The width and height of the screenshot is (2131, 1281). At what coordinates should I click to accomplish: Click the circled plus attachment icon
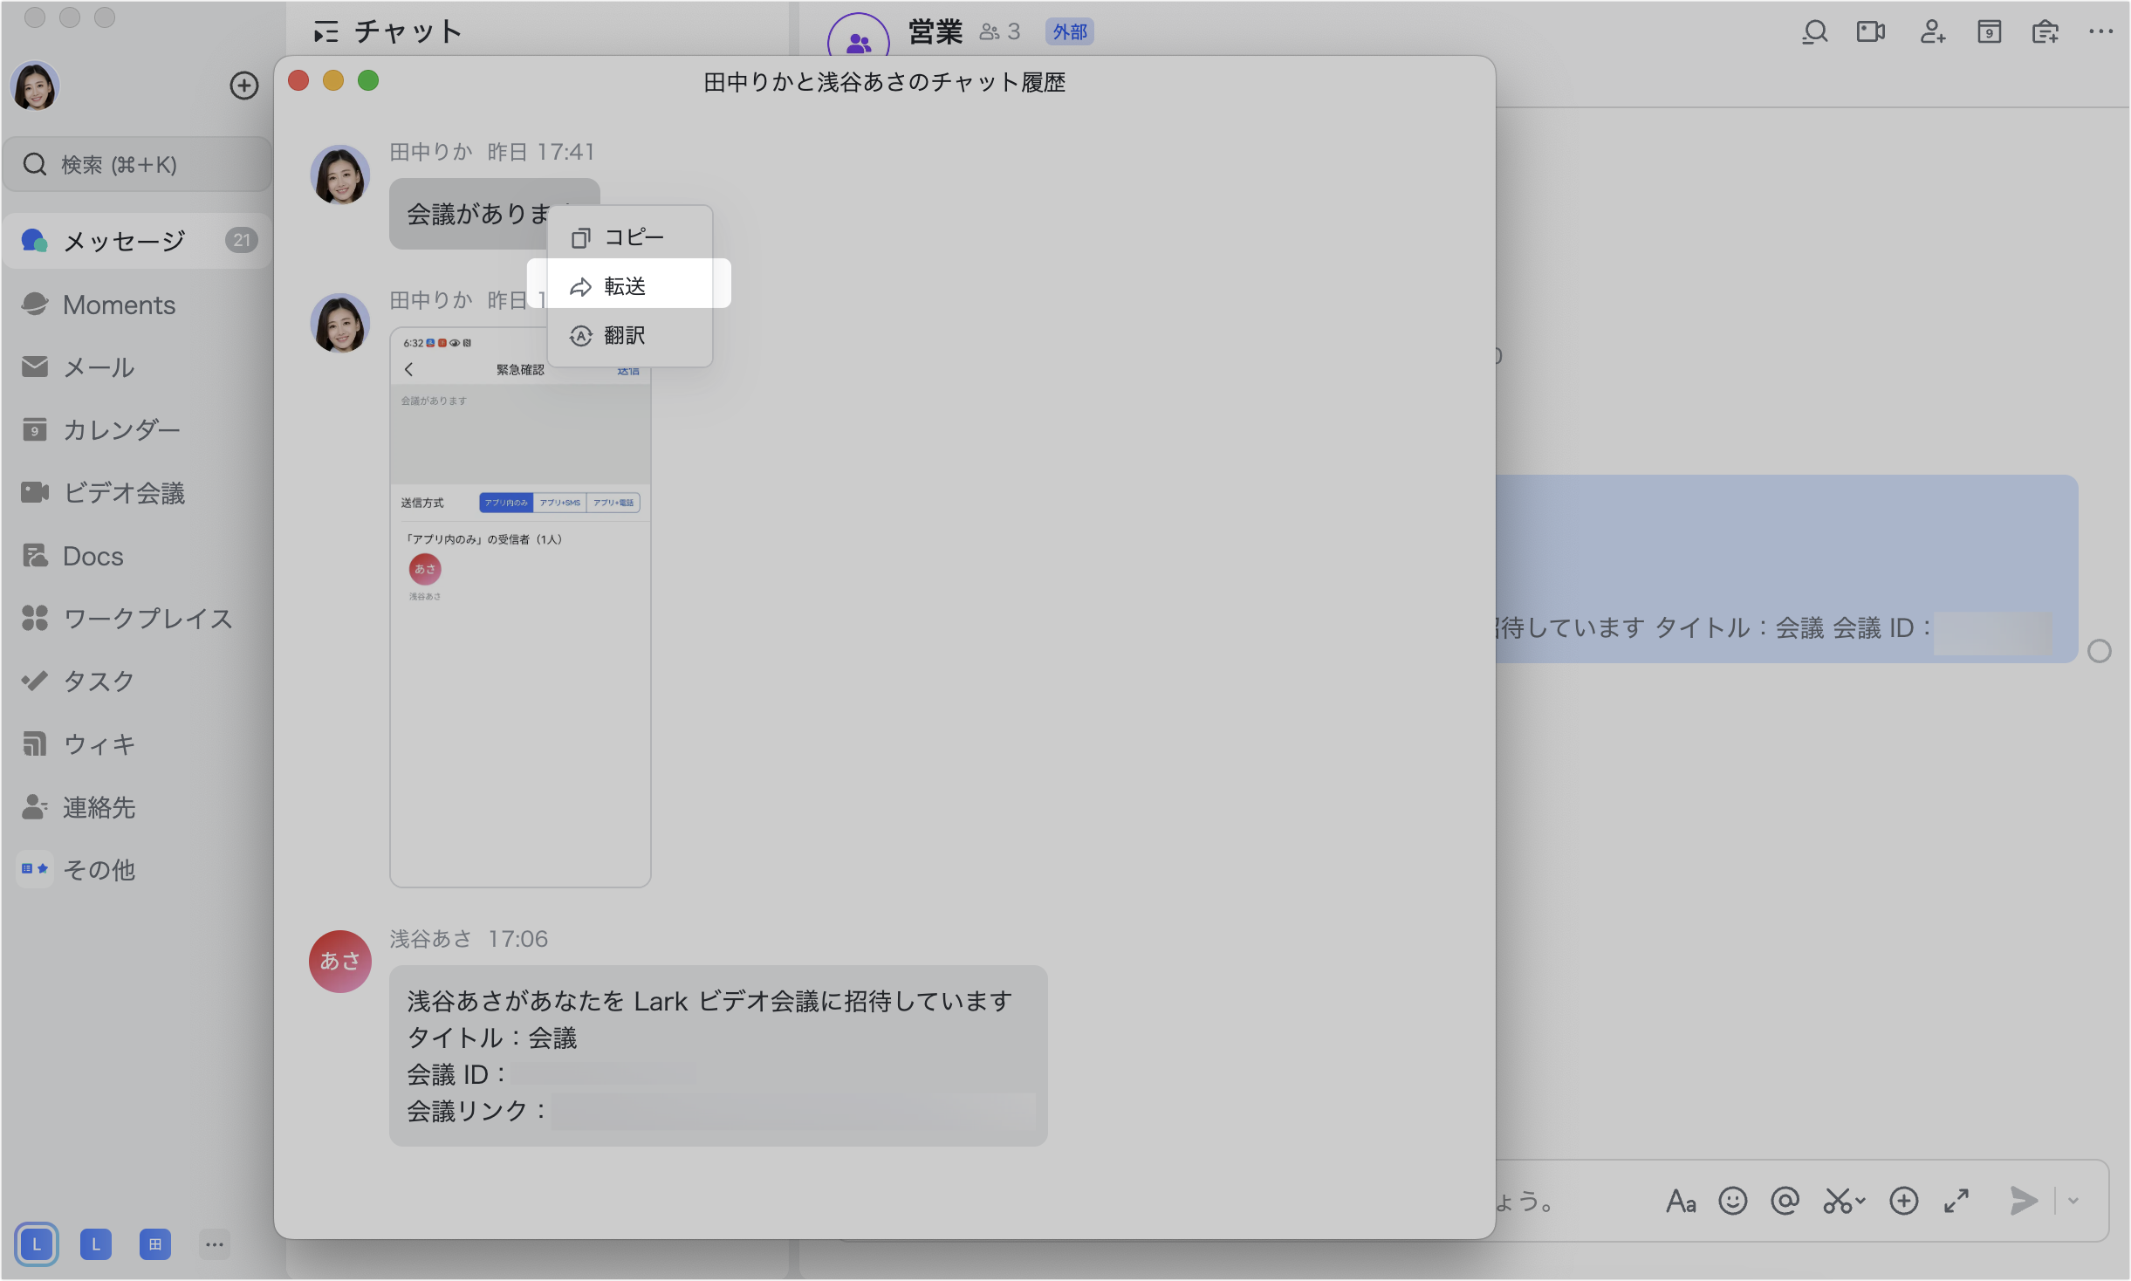(x=1903, y=1202)
